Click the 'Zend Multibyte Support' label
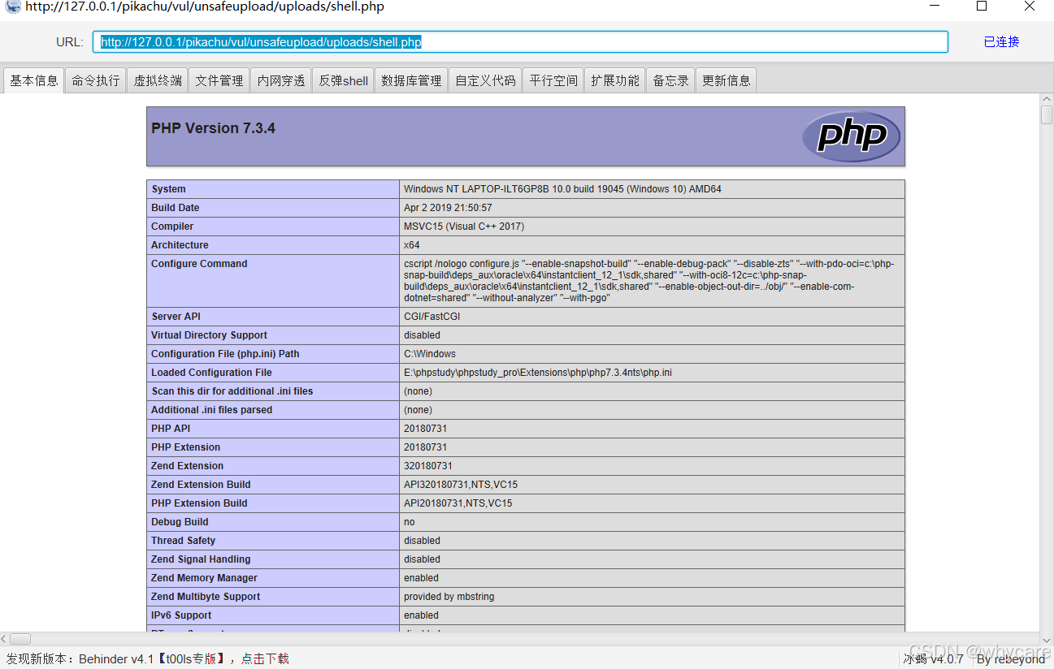This screenshot has width=1054, height=669. [206, 597]
